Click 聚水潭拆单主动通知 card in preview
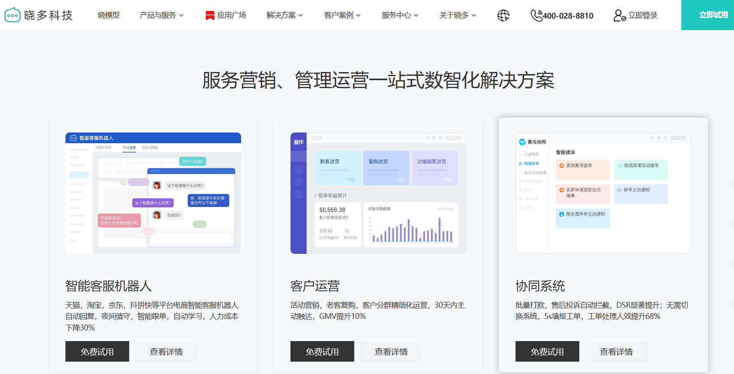 [x=583, y=218]
